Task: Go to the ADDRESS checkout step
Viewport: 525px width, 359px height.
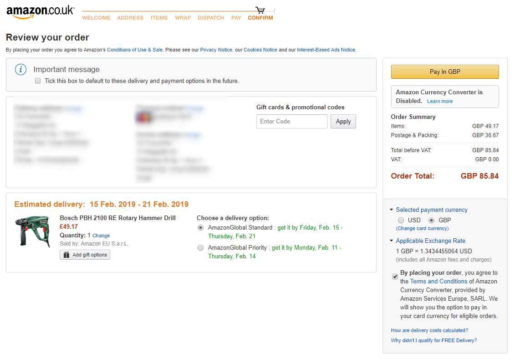Action: tap(130, 18)
